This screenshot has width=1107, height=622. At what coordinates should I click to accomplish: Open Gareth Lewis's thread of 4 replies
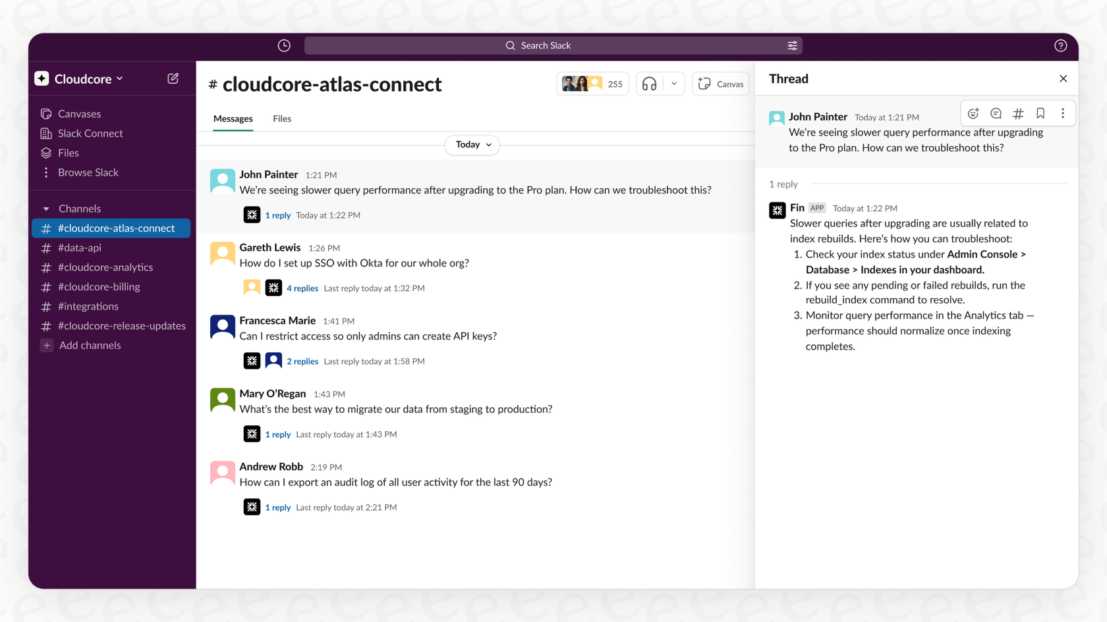point(302,288)
